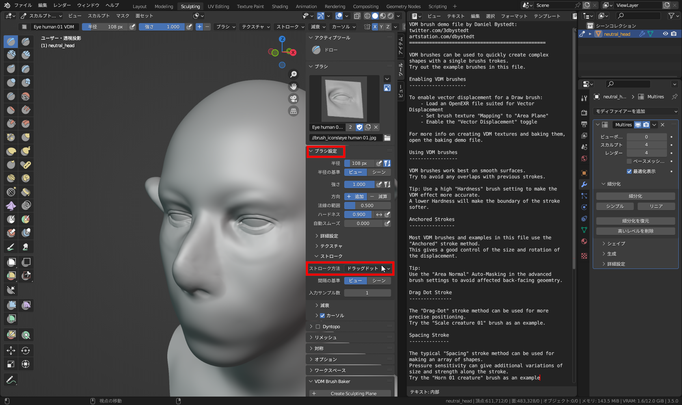Viewport: 682px width, 405px height.
Task: Open the レンダー menu
Action: [62, 5]
